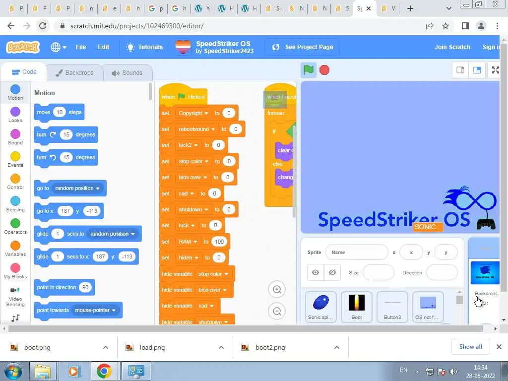The width and height of the screenshot is (508, 381).
Task: Show sprite using the eye button
Action: (315, 272)
